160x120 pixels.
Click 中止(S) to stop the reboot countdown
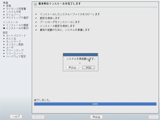click(x=72, y=68)
